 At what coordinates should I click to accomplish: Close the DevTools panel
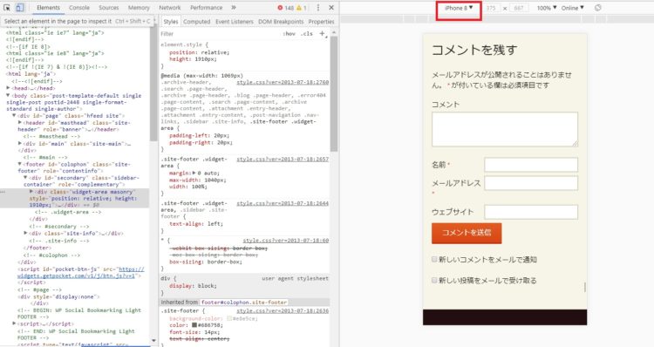point(331,8)
